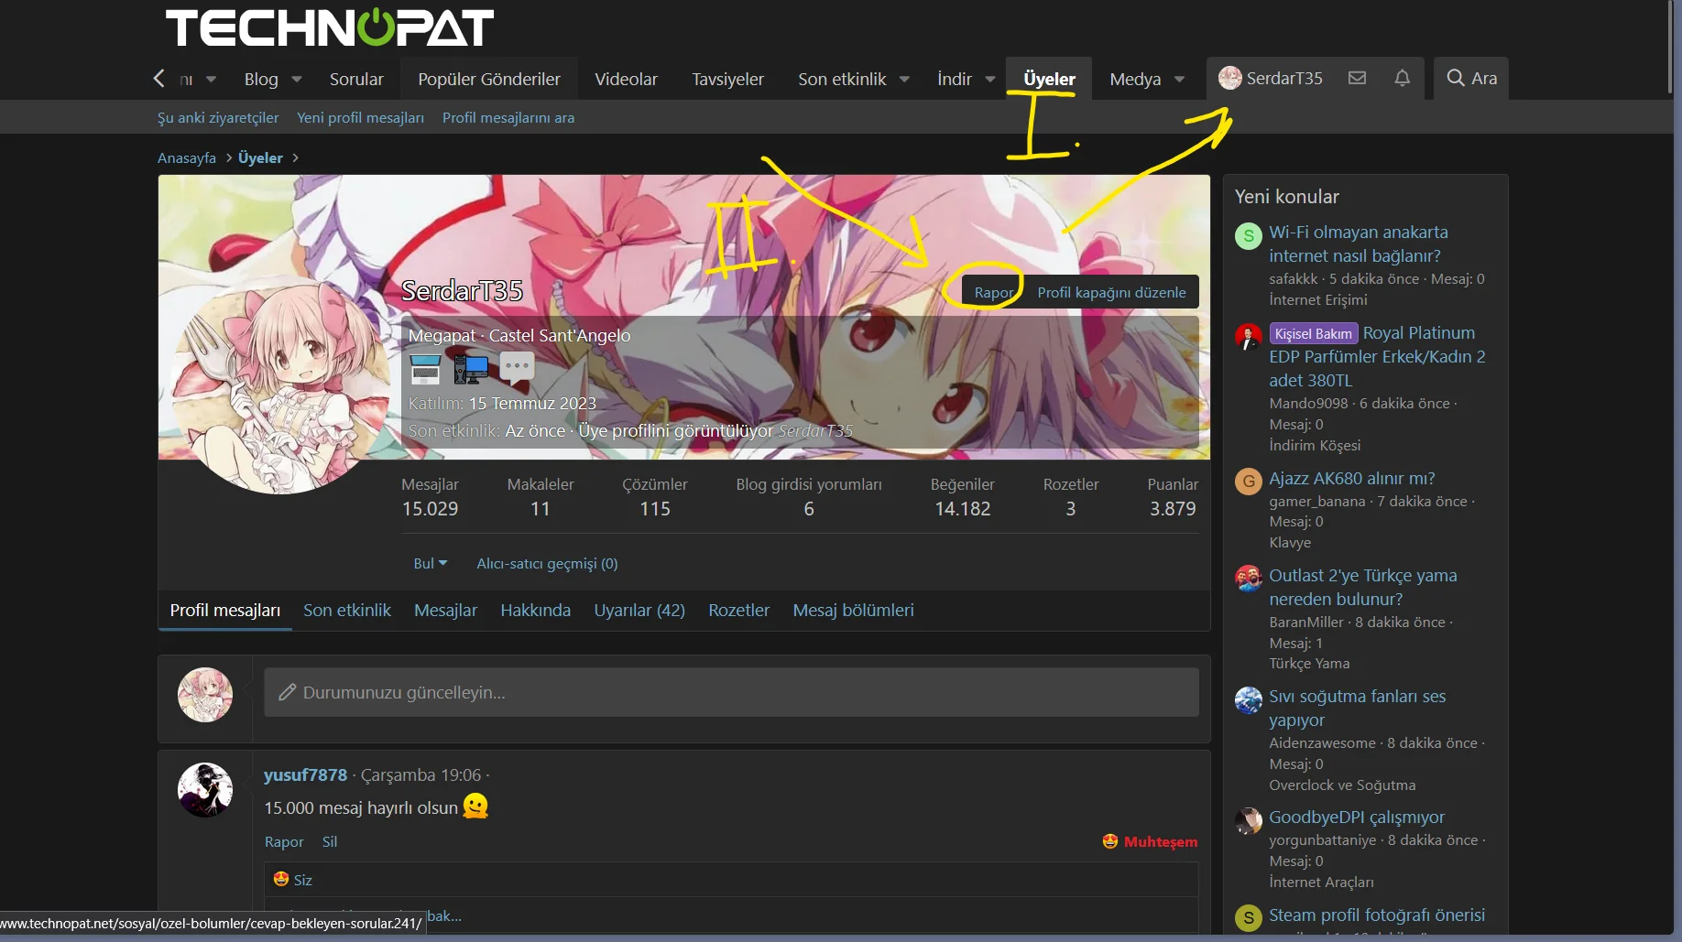1682x942 pixels.
Task: Expand the İndir dropdown arrow
Action: click(x=990, y=80)
